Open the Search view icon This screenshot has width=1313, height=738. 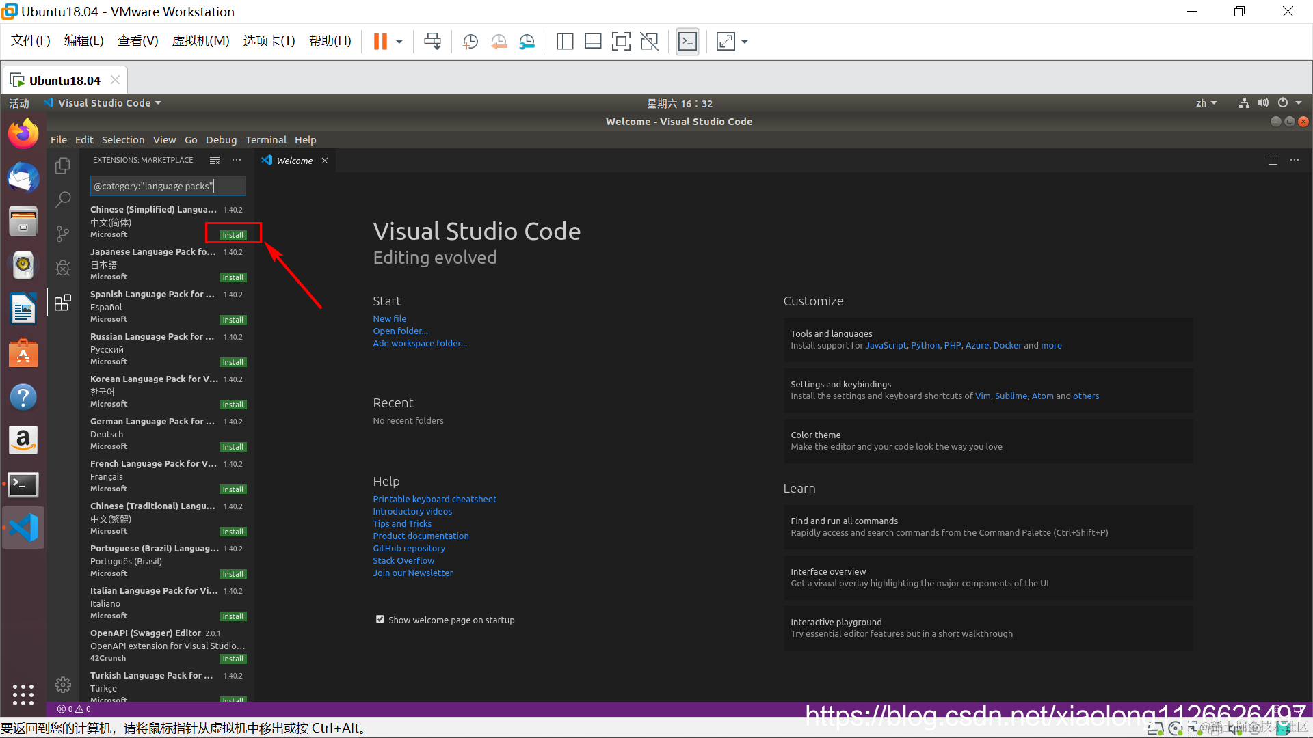coord(63,200)
